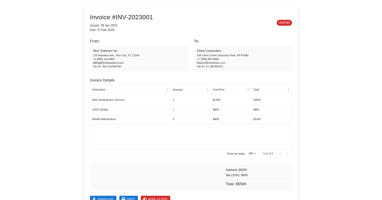Click the coin icon on Mark As Paid
The height and width of the screenshot is (200, 382).
[145, 199]
